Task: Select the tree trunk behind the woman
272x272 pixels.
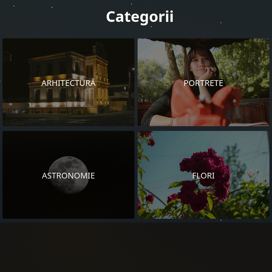Action: pos(172,61)
